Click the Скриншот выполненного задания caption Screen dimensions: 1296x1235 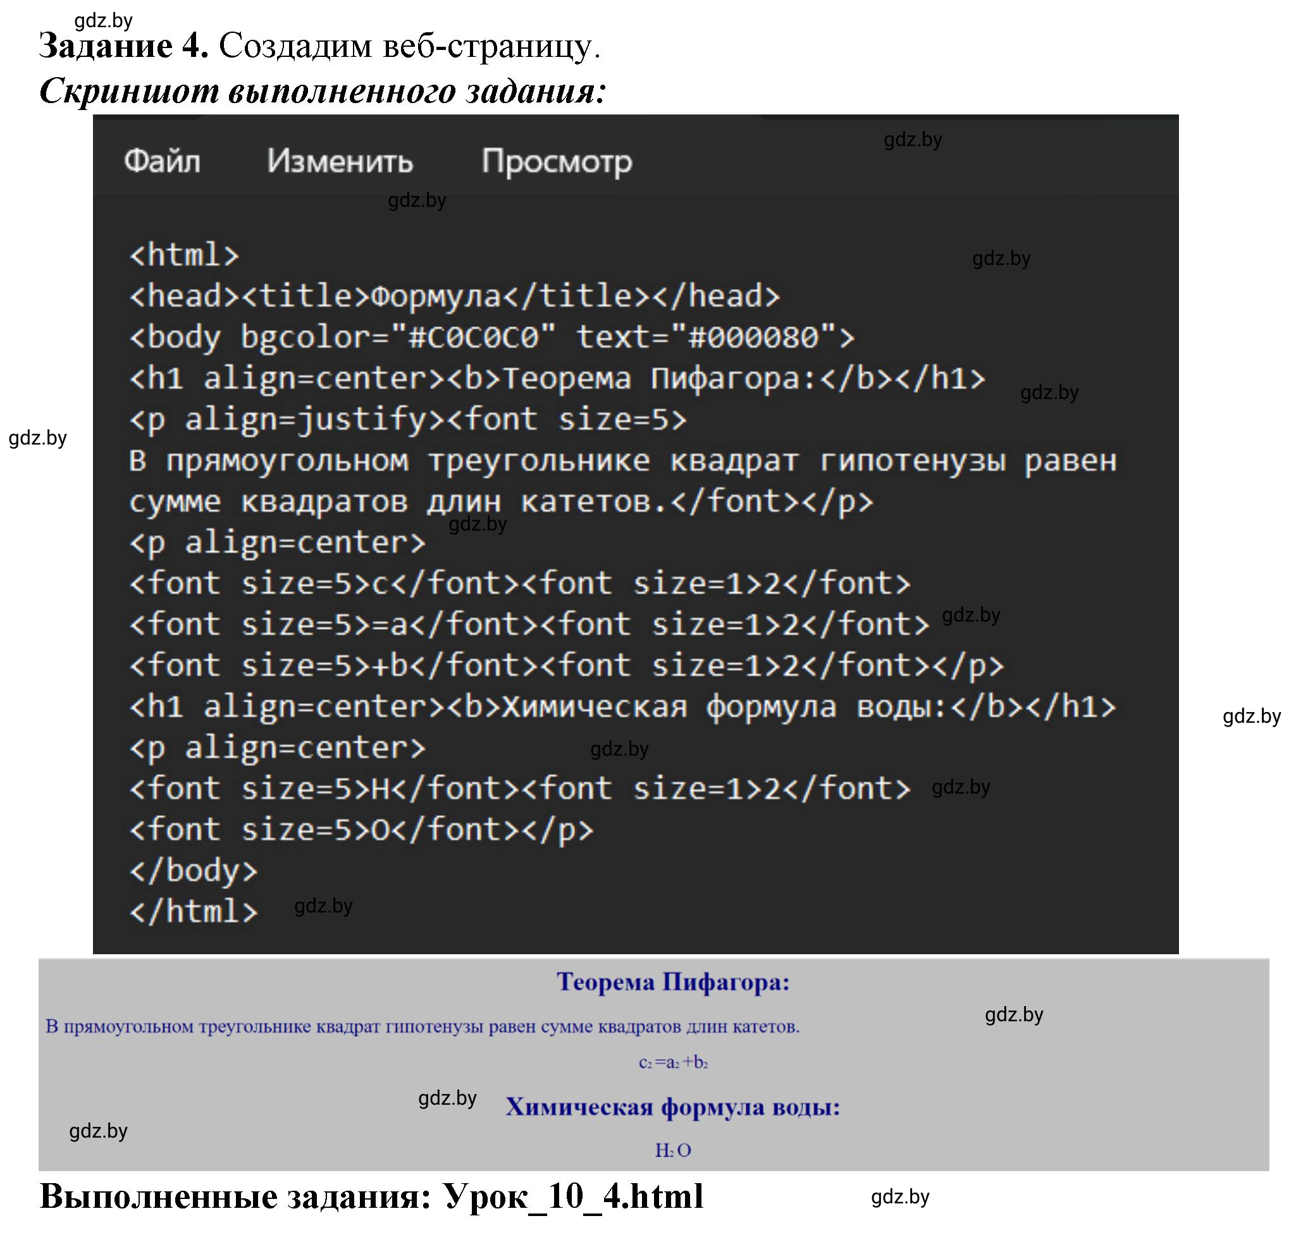click(x=323, y=91)
